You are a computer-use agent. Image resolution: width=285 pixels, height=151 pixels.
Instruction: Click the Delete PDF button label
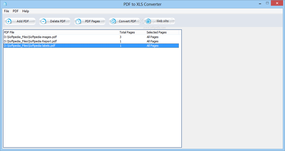coord(58,21)
